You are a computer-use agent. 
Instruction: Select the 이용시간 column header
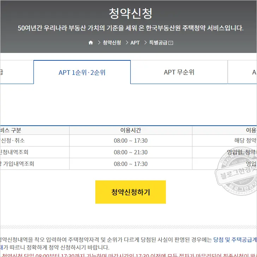tap(131, 130)
